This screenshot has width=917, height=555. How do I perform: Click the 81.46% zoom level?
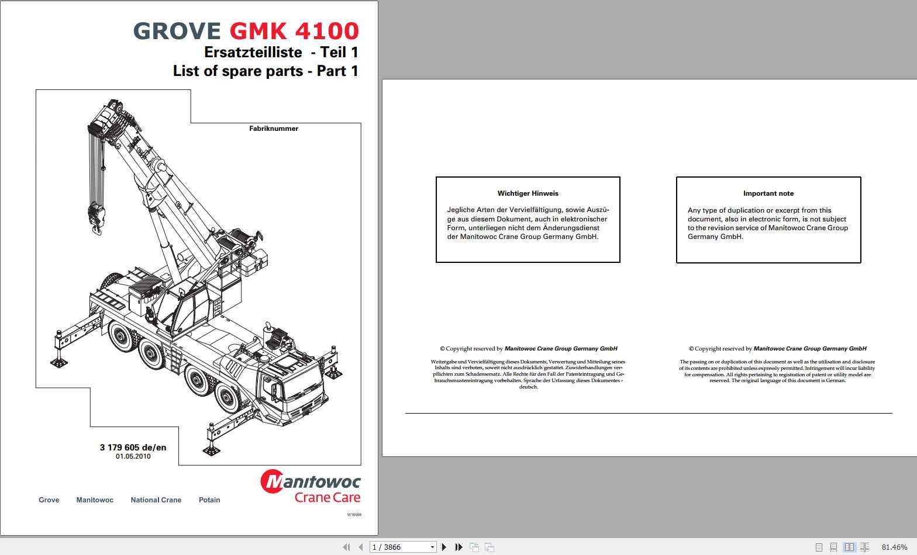click(x=894, y=547)
